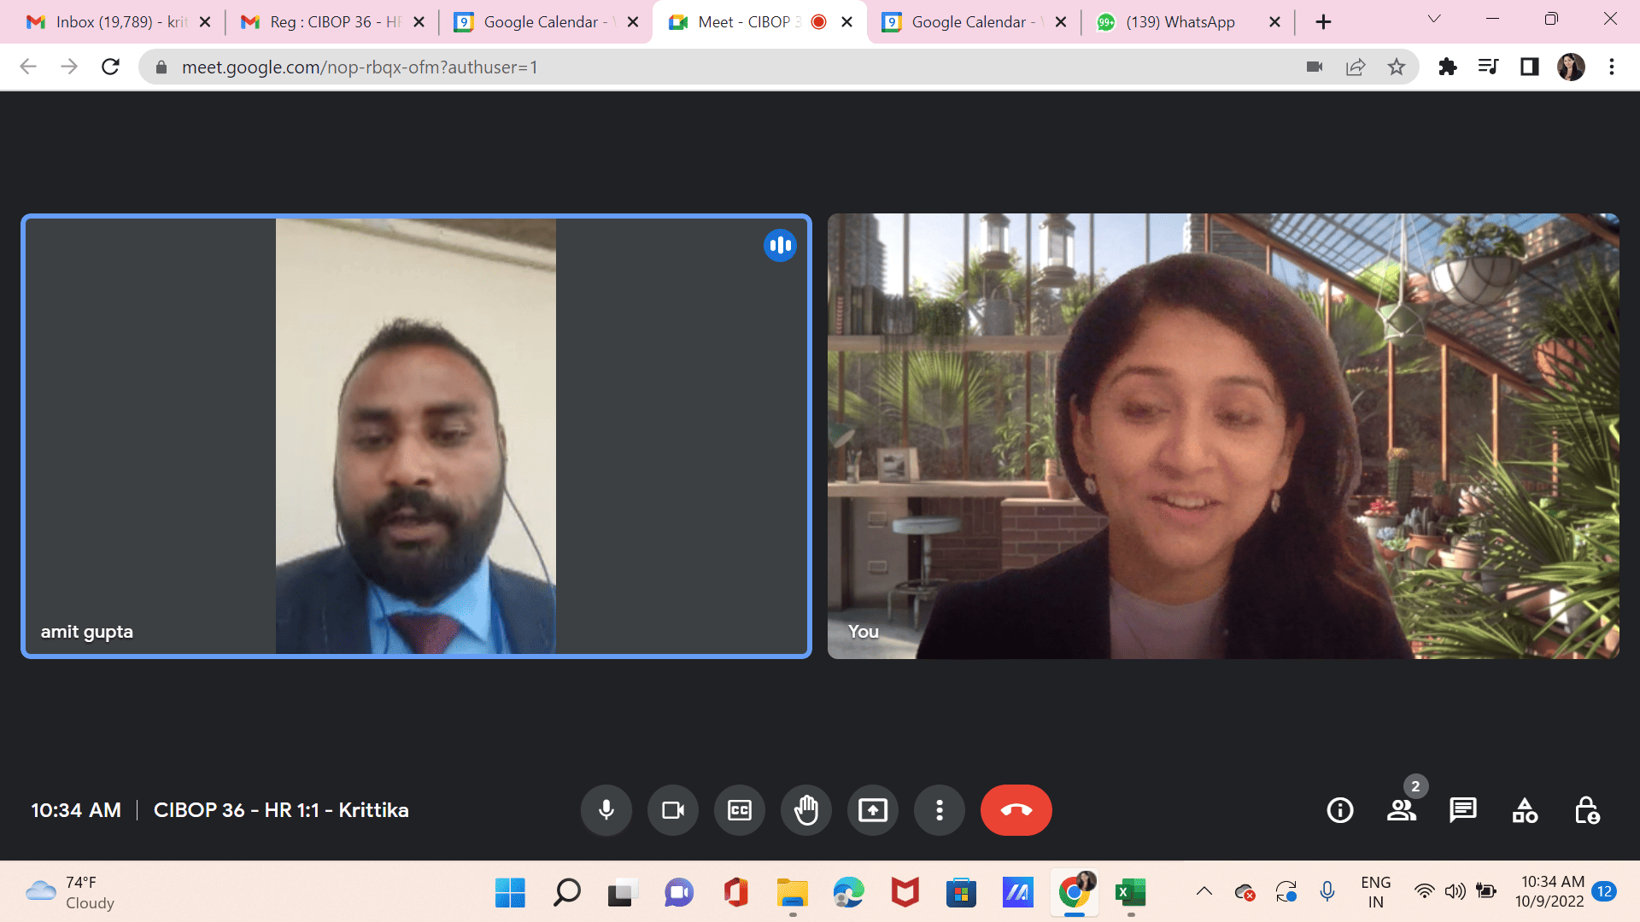Open a new browser tab

[x=1323, y=22]
